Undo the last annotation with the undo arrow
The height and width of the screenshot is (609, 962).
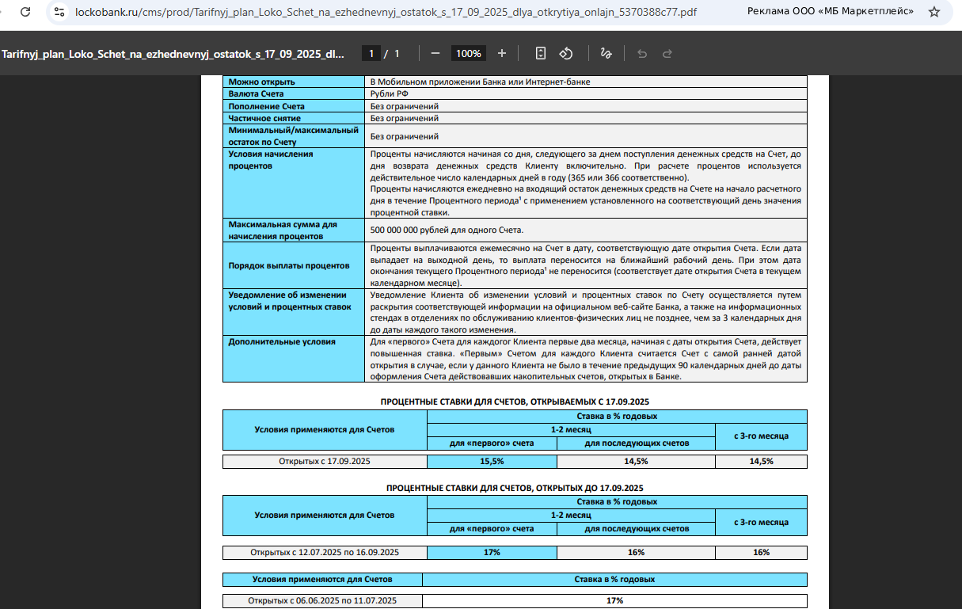coord(642,53)
